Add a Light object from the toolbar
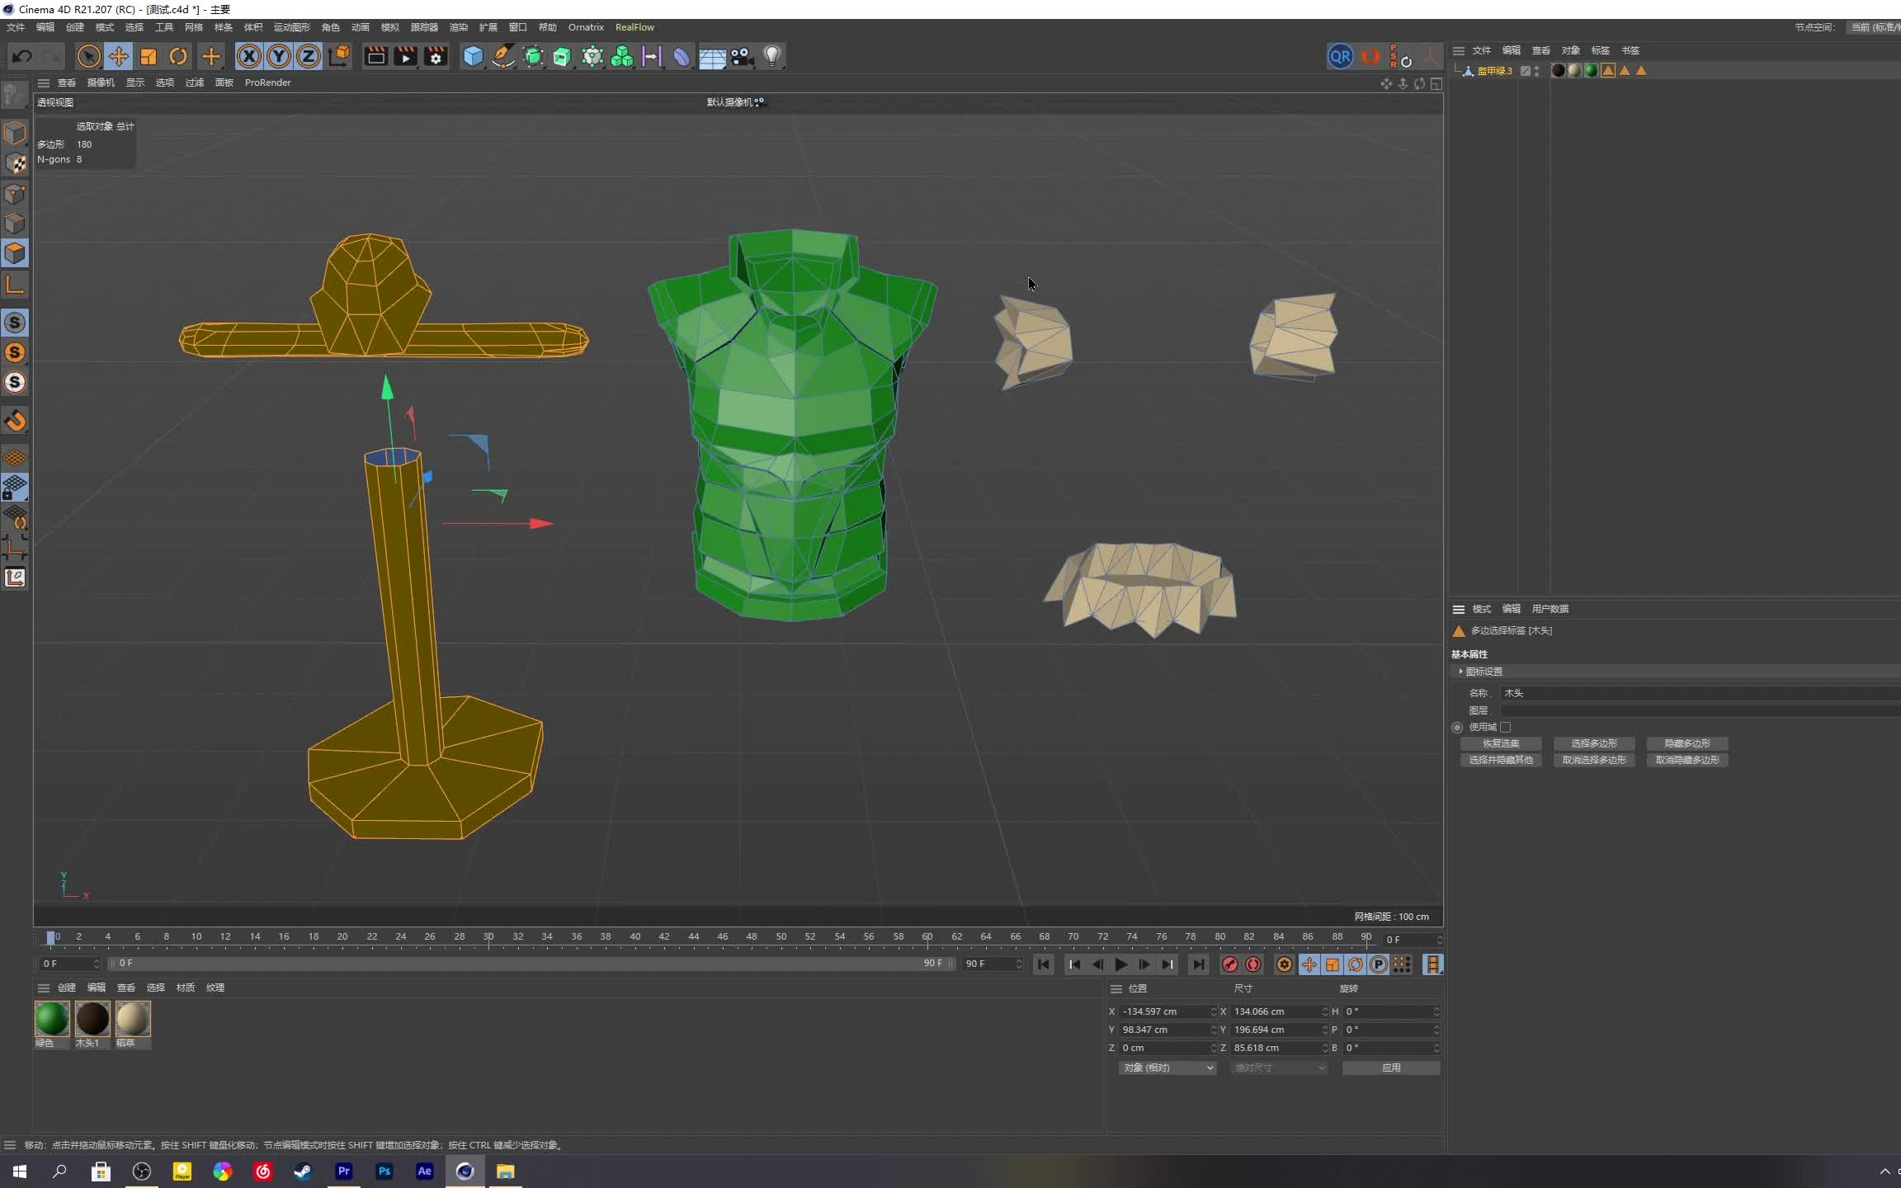The image size is (1901, 1188). 771,56
